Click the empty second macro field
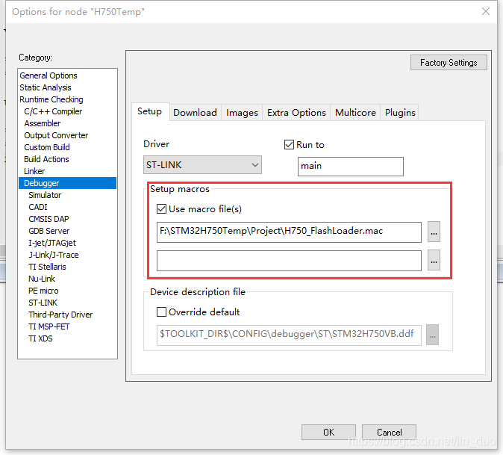This screenshot has width=503, height=455. click(289, 261)
